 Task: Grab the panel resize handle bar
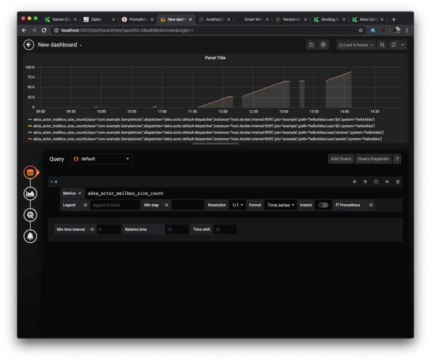pyautogui.click(x=215, y=143)
